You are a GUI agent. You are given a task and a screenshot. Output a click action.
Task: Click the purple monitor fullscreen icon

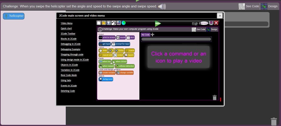pyautogui.click(x=211, y=23)
